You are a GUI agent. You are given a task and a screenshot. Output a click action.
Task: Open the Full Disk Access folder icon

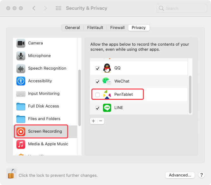pyautogui.click(x=21, y=106)
